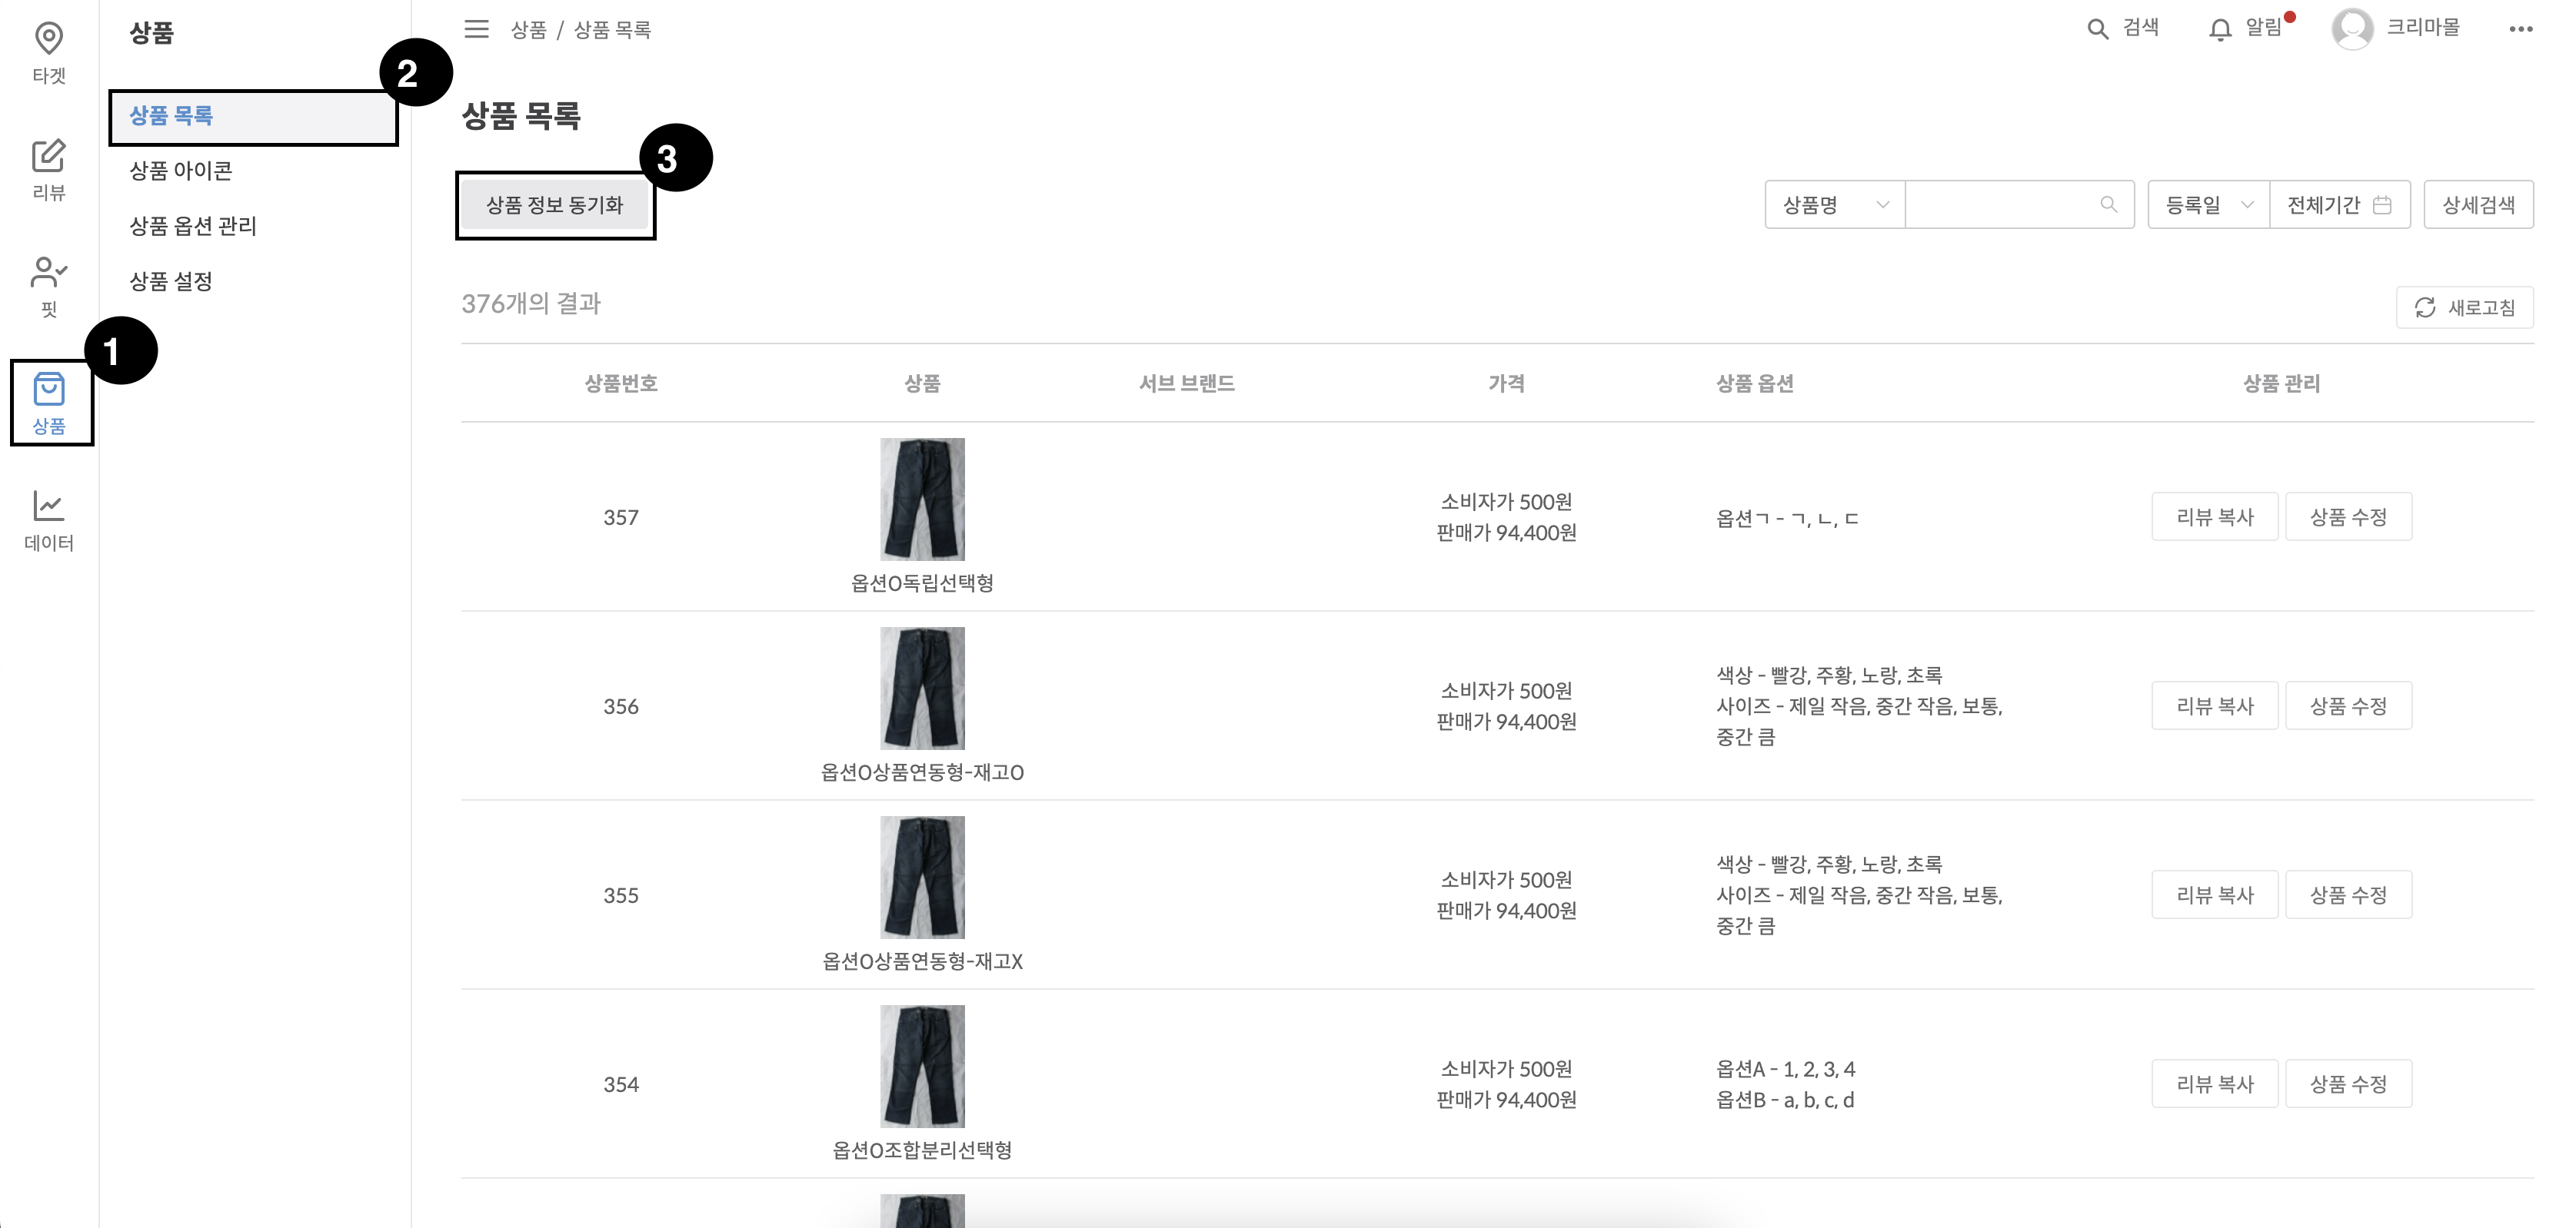Toggle the hamburger menu icon
This screenshot has width=2576, height=1228.
point(476,29)
